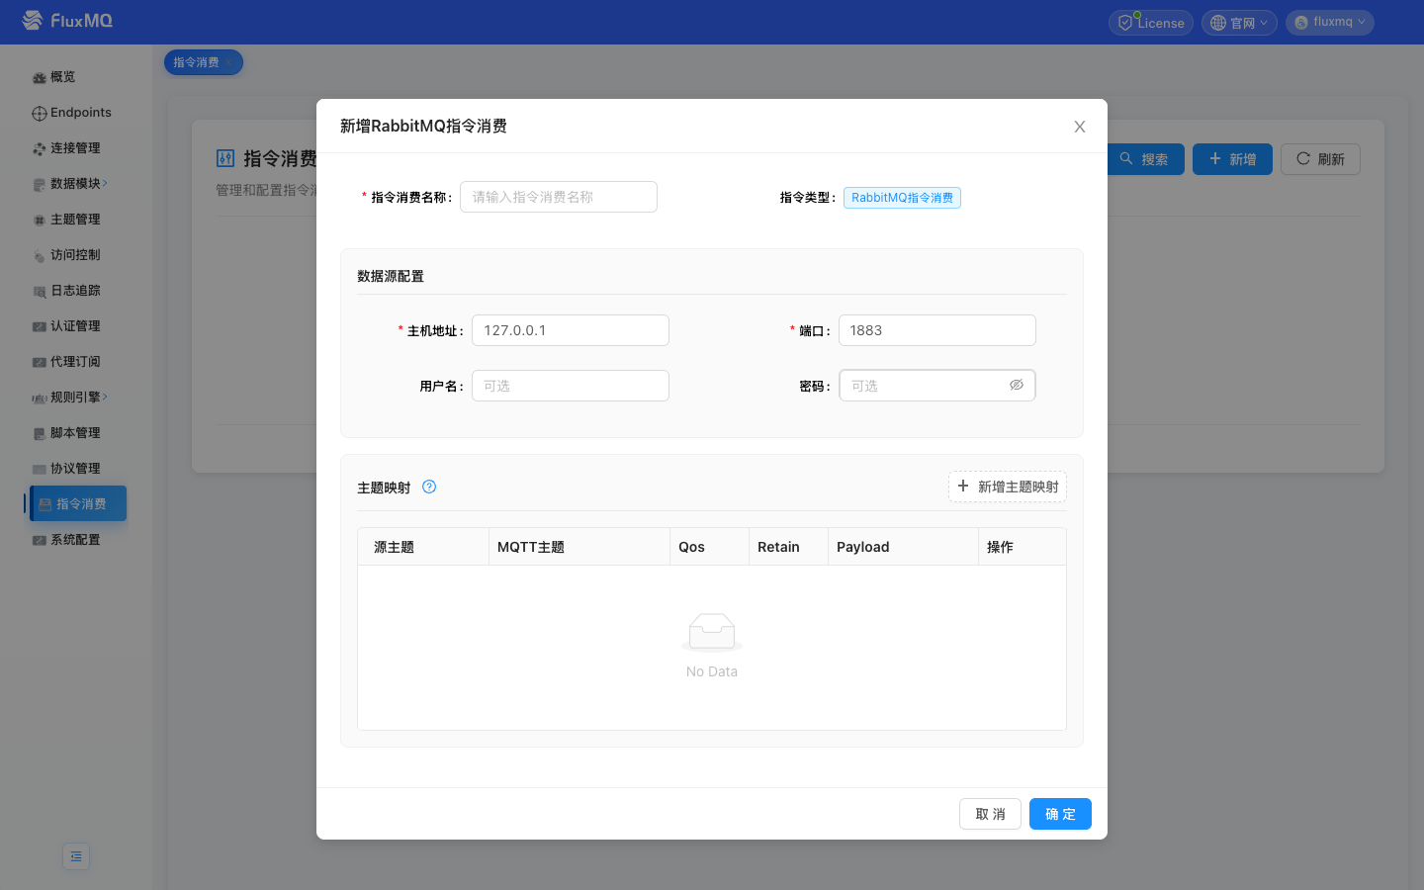Open 概览 in the sidebar
This screenshot has height=890, width=1424.
(x=76, y=77)
